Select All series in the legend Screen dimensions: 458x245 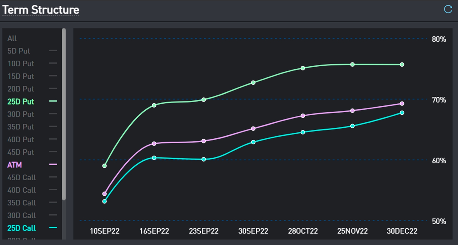(x=12, y=39)
